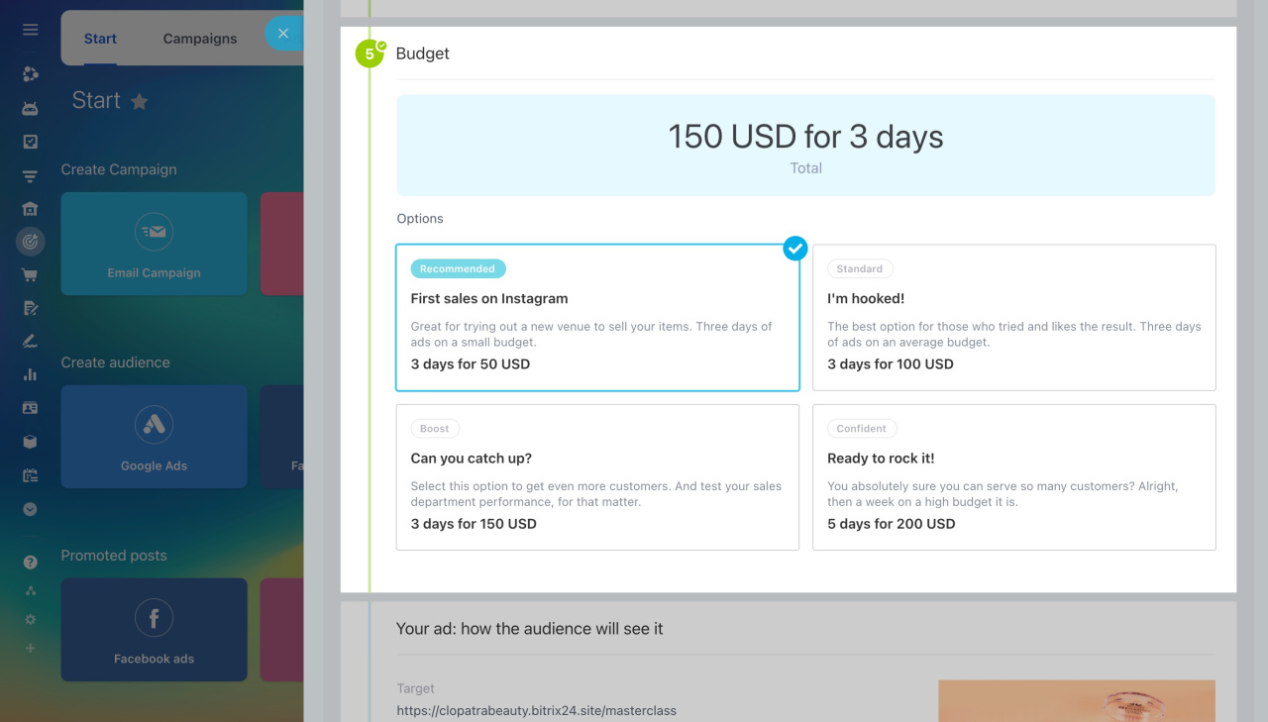Close the slider with the X button
The width and height of the screenshot is (1268, 722).
click(x=283, y=34)
